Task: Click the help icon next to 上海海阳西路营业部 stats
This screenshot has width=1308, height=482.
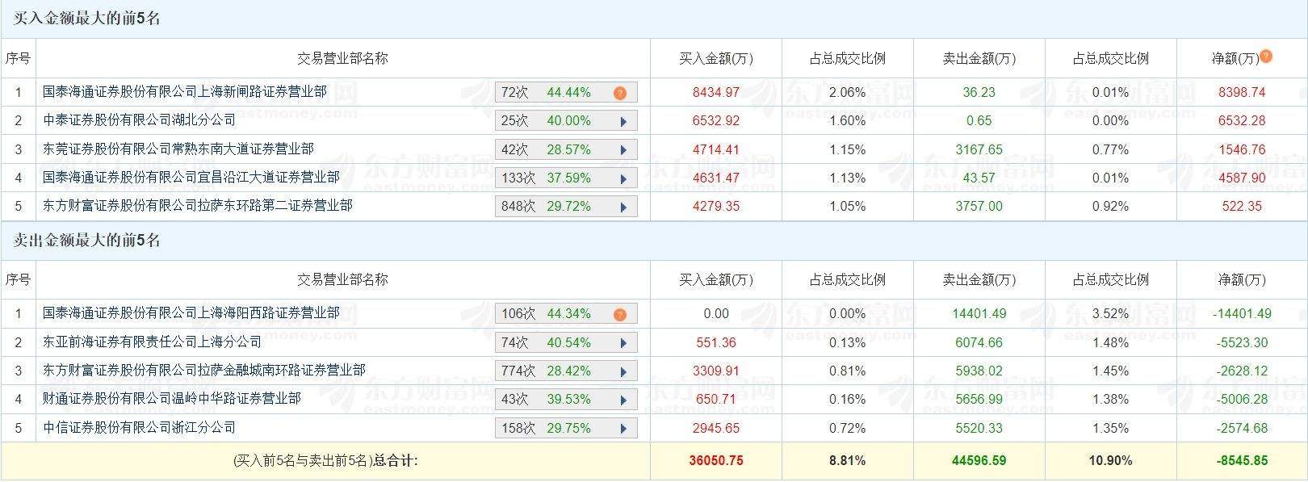Action: (620, 313)
